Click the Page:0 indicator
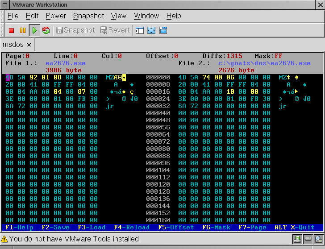Viewport: 325px width, 249px height. pos(17,56)
